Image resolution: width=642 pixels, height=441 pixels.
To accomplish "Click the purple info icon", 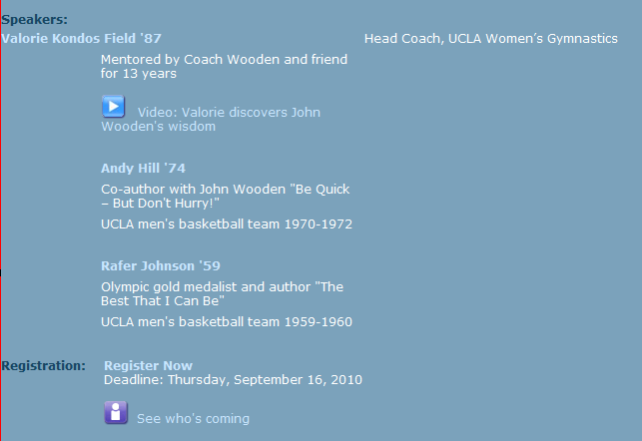I will pyautogui.click(x=116, y=412).
